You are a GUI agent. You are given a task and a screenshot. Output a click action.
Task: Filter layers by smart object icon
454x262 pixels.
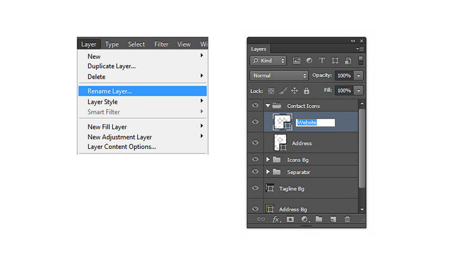pyautogui.click(x=348, y=61)
